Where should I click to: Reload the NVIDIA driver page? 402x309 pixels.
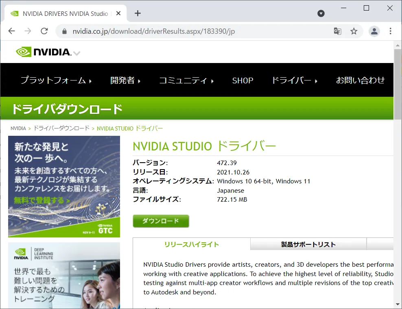44,31
